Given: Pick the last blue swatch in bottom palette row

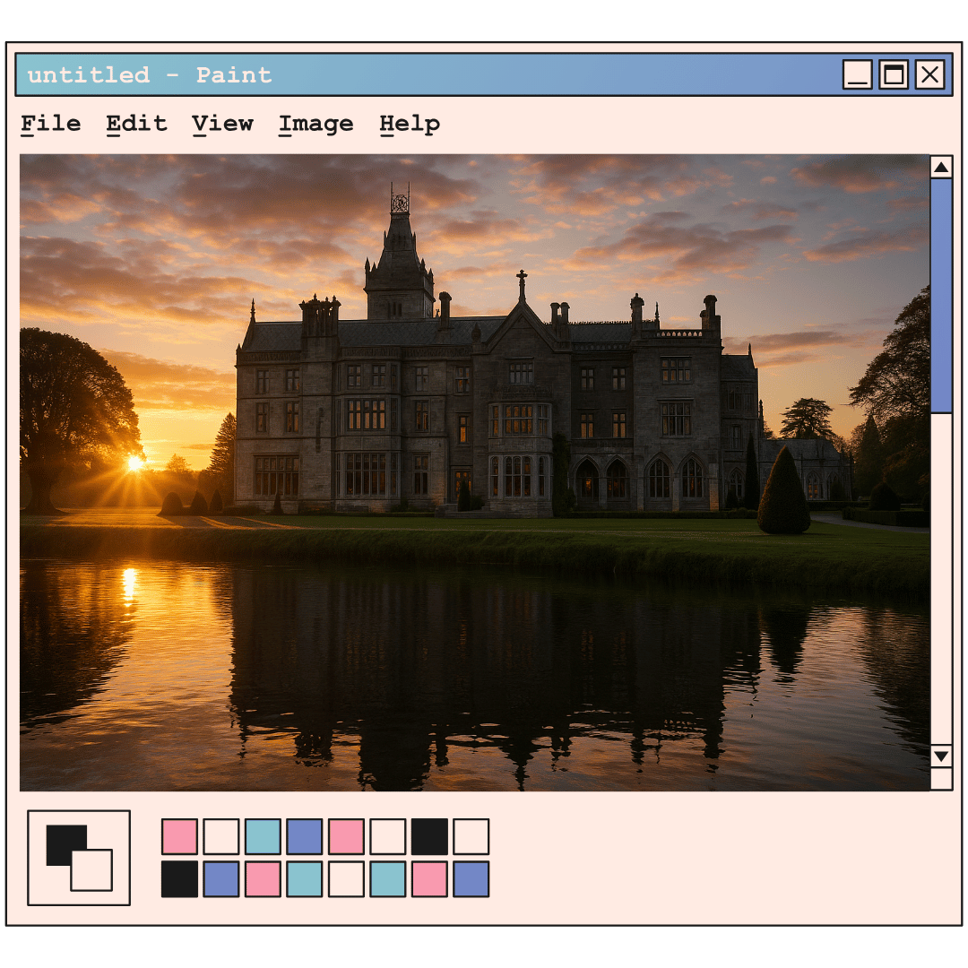Looking at the screenshot, I should (471, 879).
